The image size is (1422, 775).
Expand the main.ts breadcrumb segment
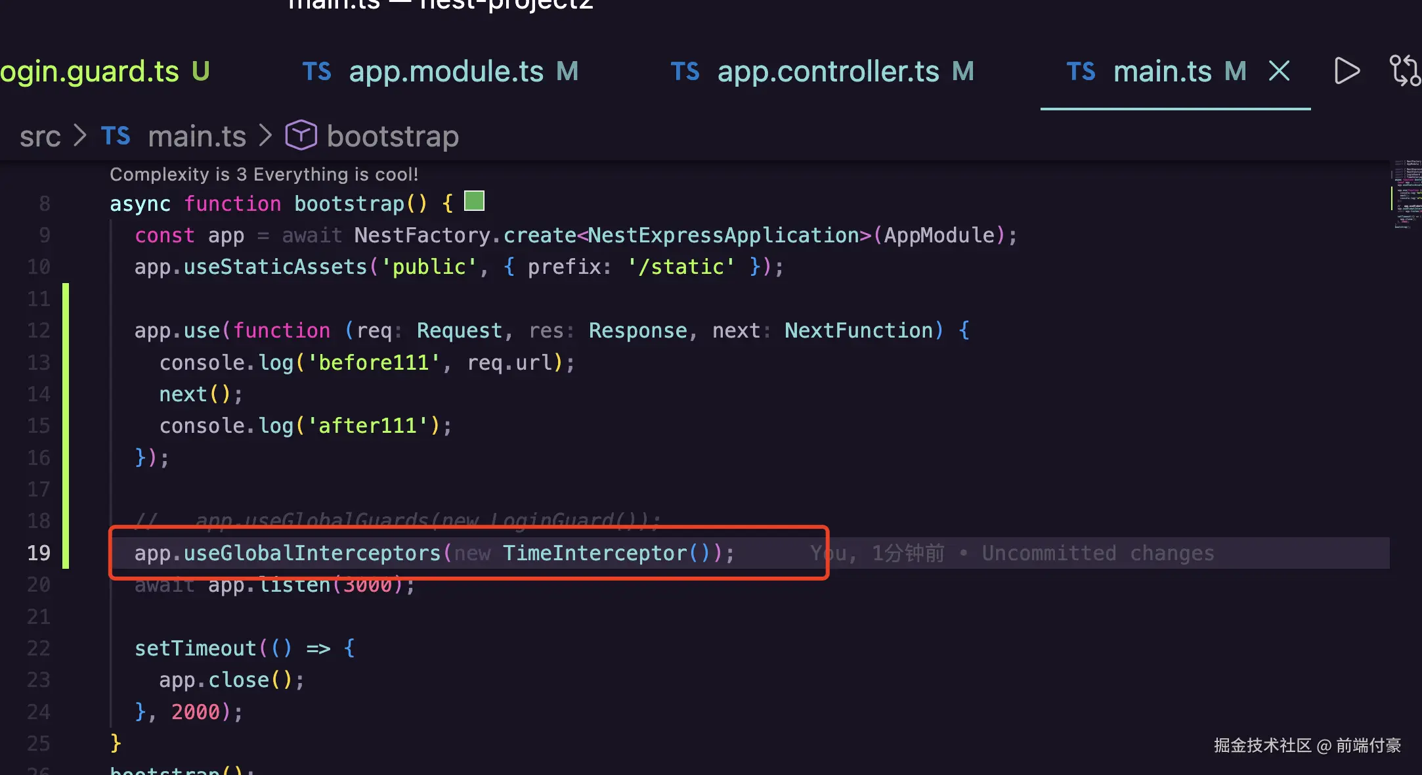coord(197,137)
